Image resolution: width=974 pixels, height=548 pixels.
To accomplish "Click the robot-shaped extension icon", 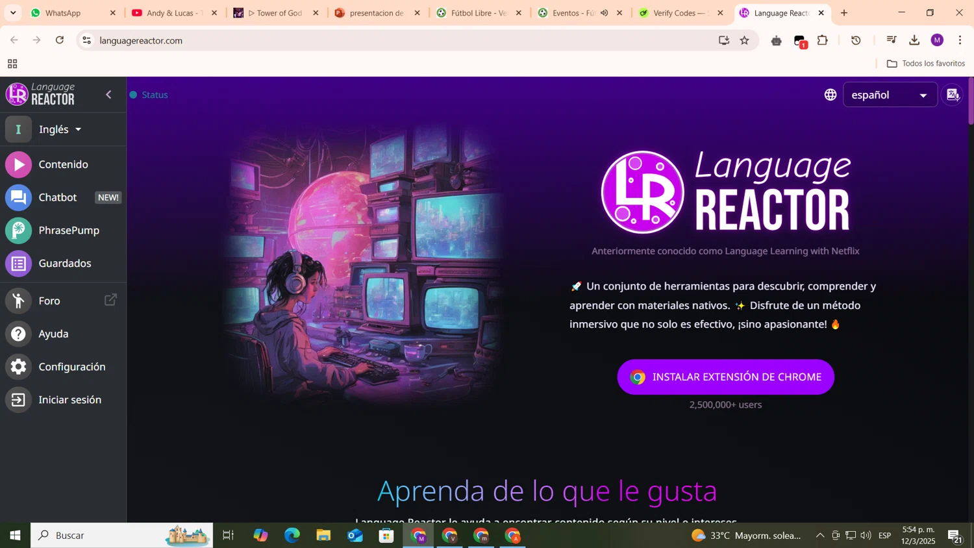I will 777,40.
